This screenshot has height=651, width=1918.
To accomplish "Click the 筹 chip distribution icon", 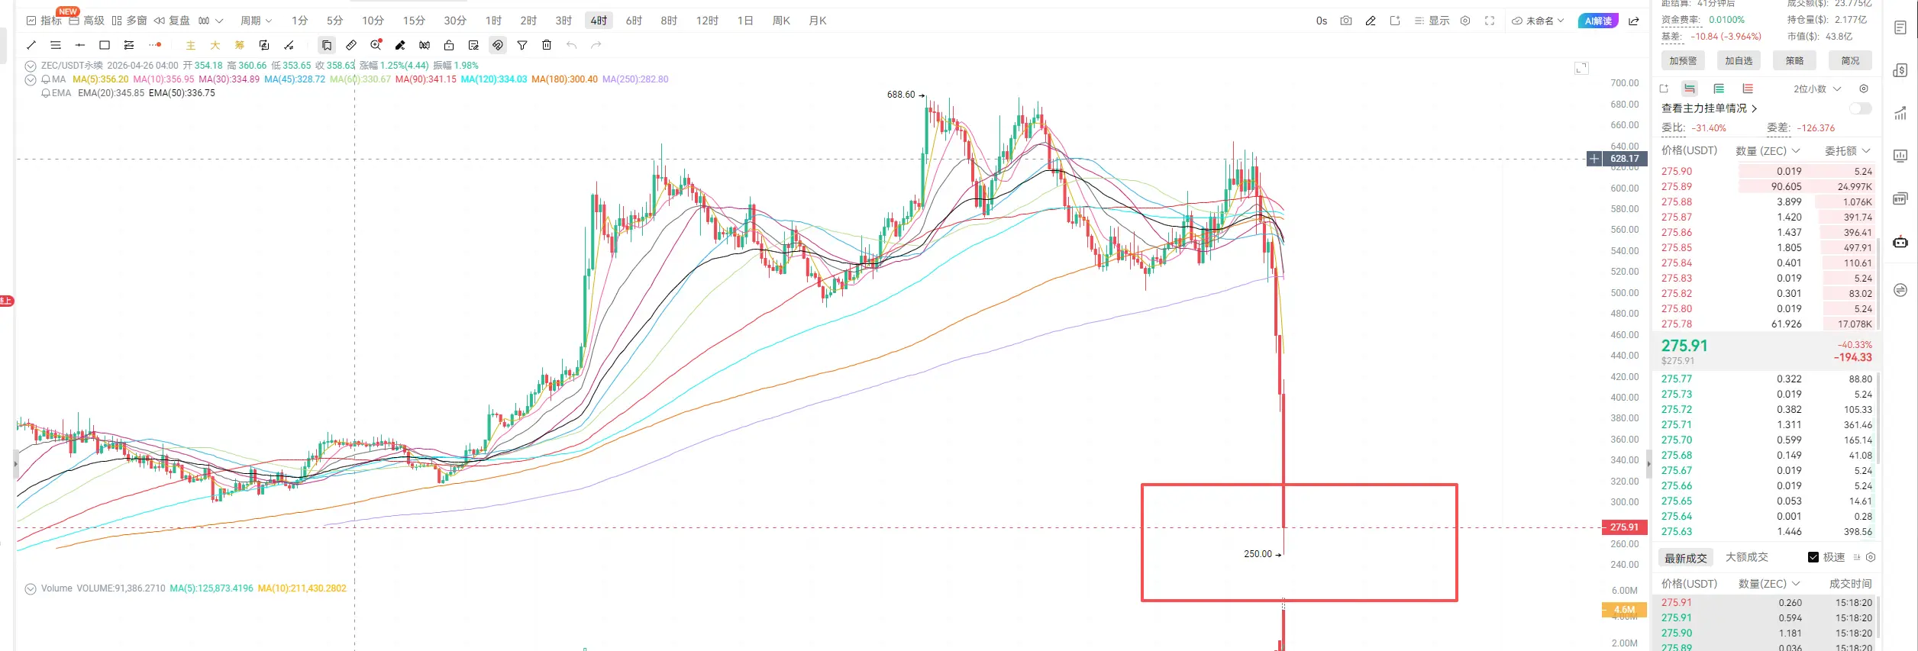I will pyautogui.click(x=240, y=45).
